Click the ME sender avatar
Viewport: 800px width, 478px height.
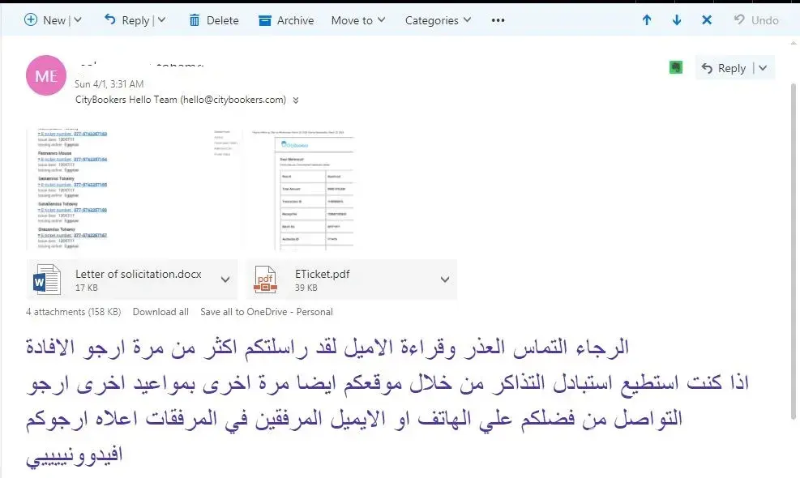pos(46,75)
